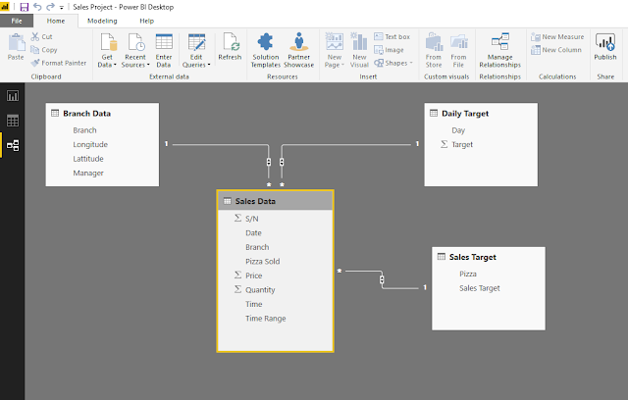Click the Cut command
This screenshot has width=628, height=400.
point(41,36)
